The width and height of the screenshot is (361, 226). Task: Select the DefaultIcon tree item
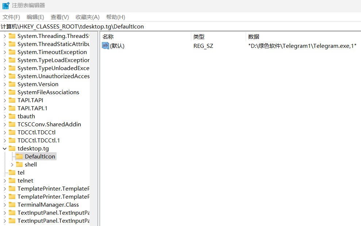pos(36,156)
